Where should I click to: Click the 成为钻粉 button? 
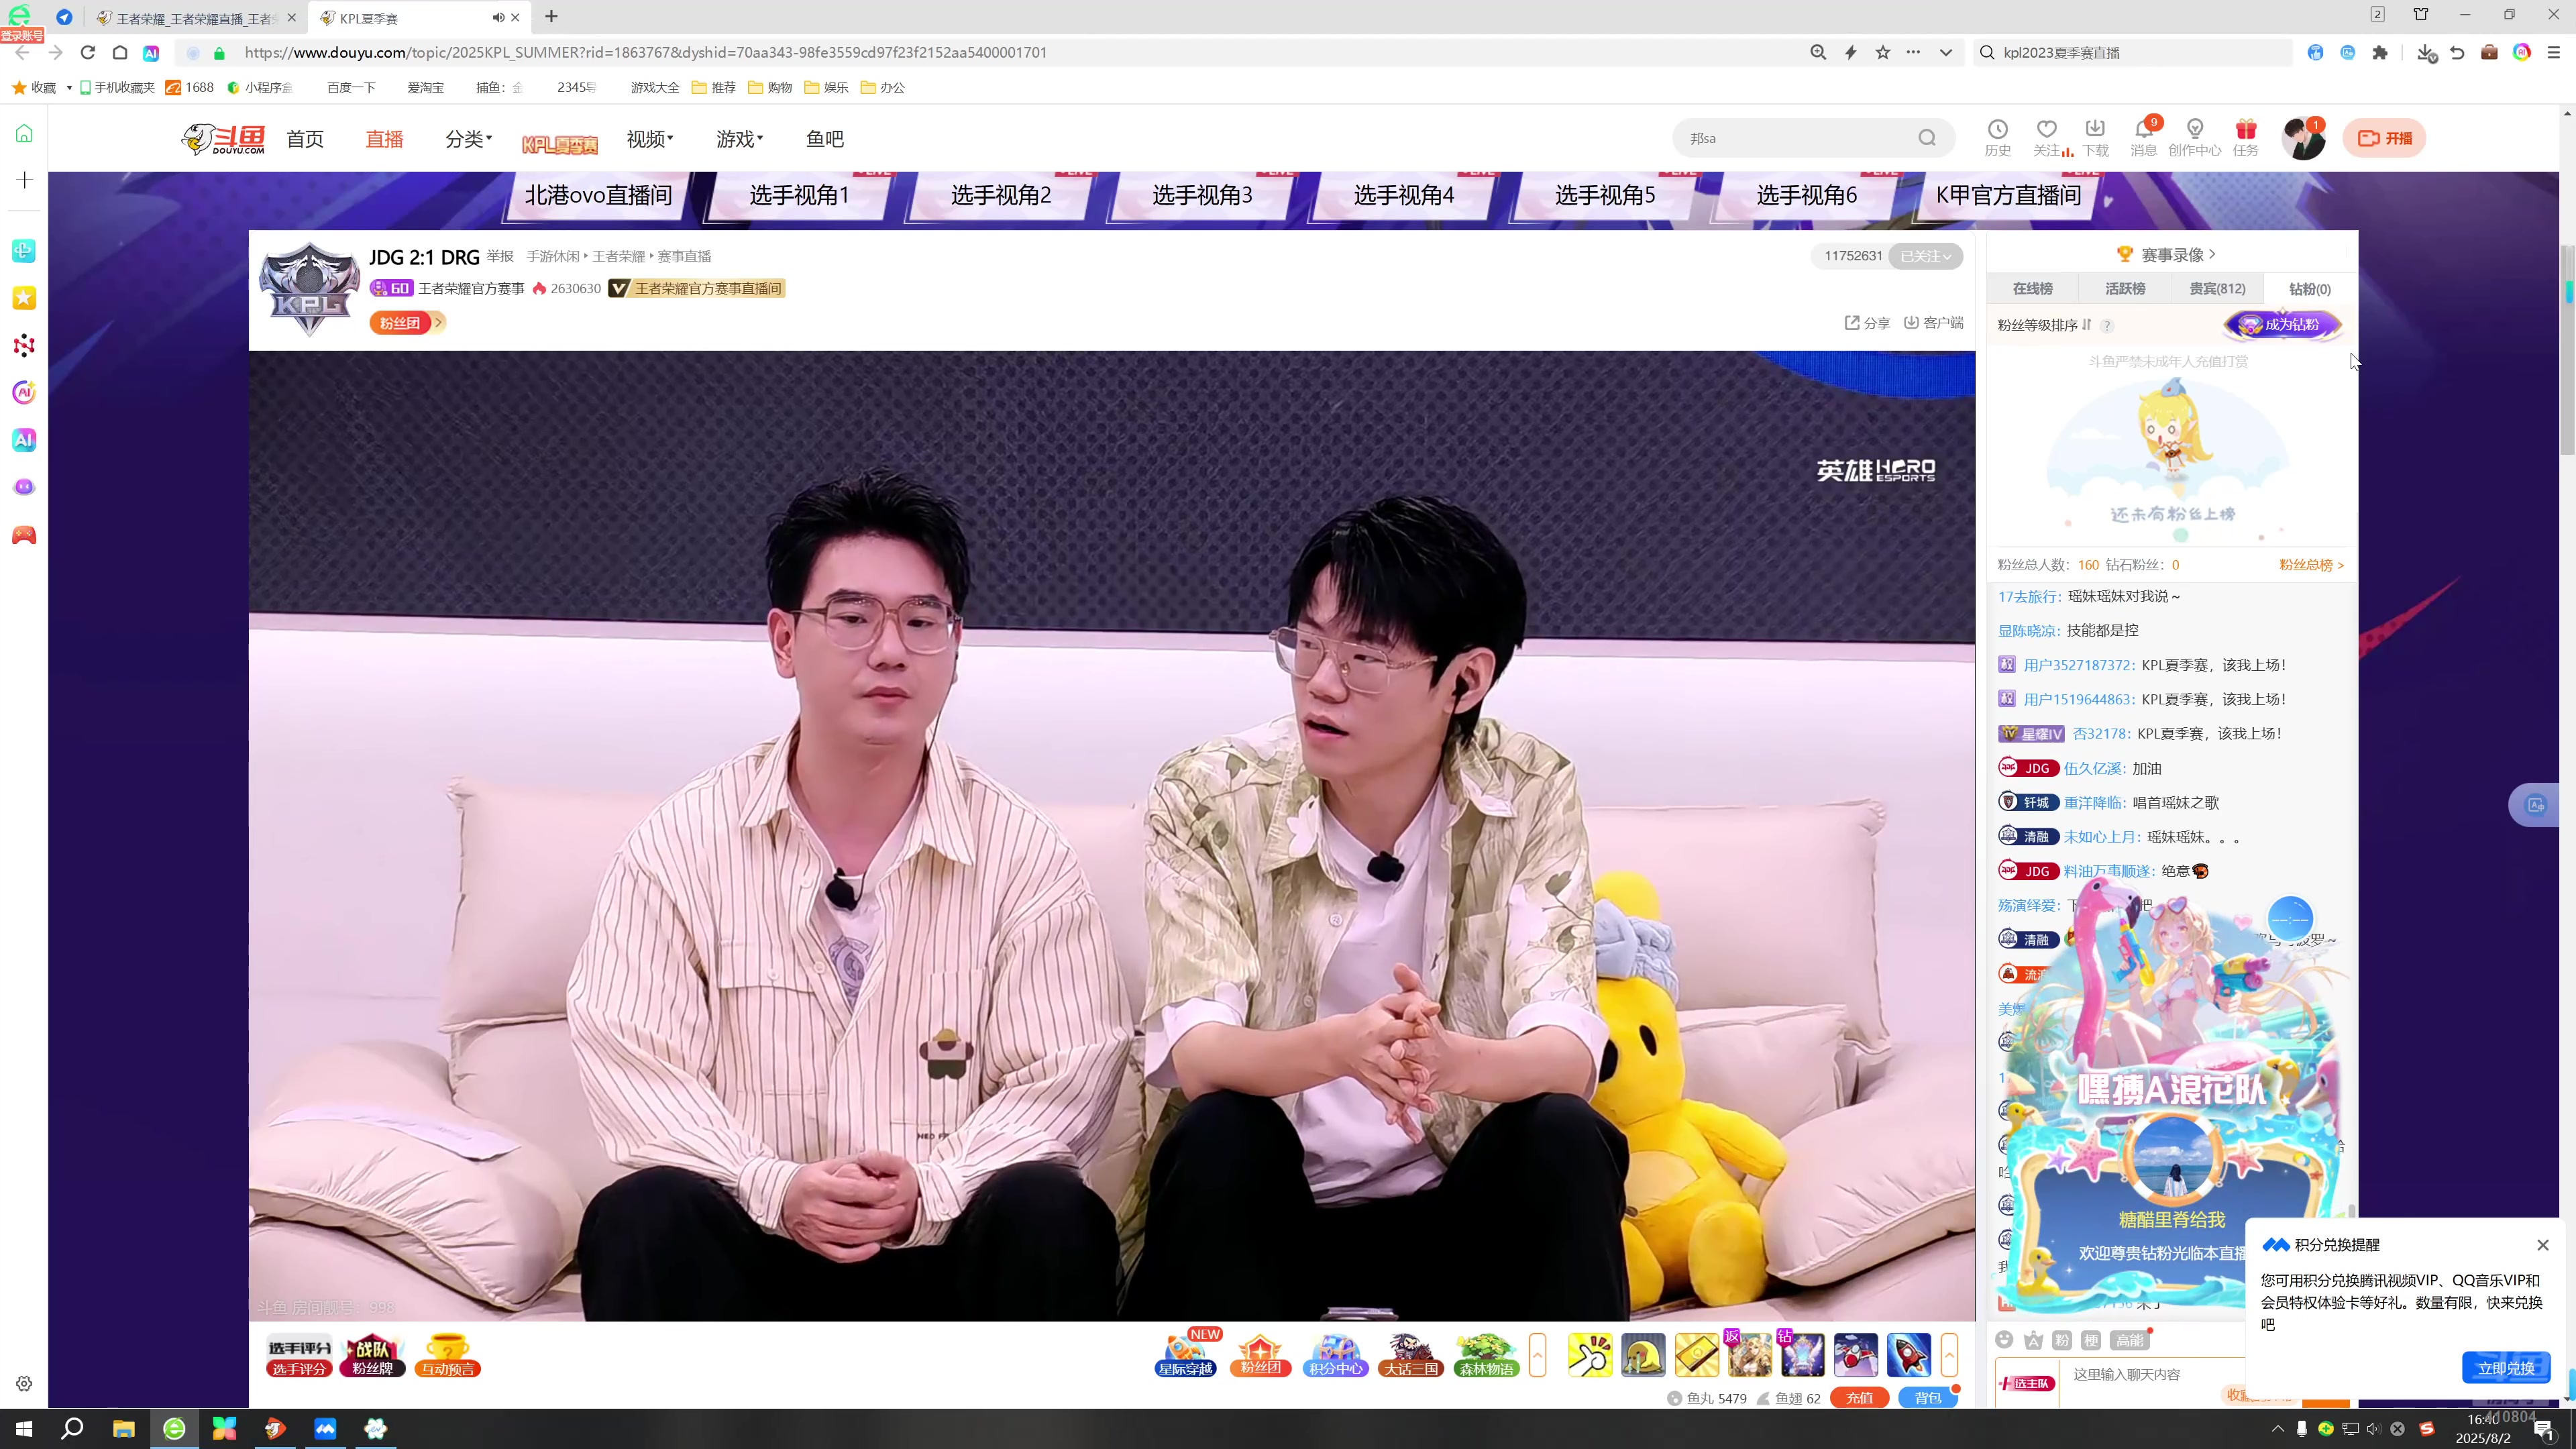(x=2283, y=325)
